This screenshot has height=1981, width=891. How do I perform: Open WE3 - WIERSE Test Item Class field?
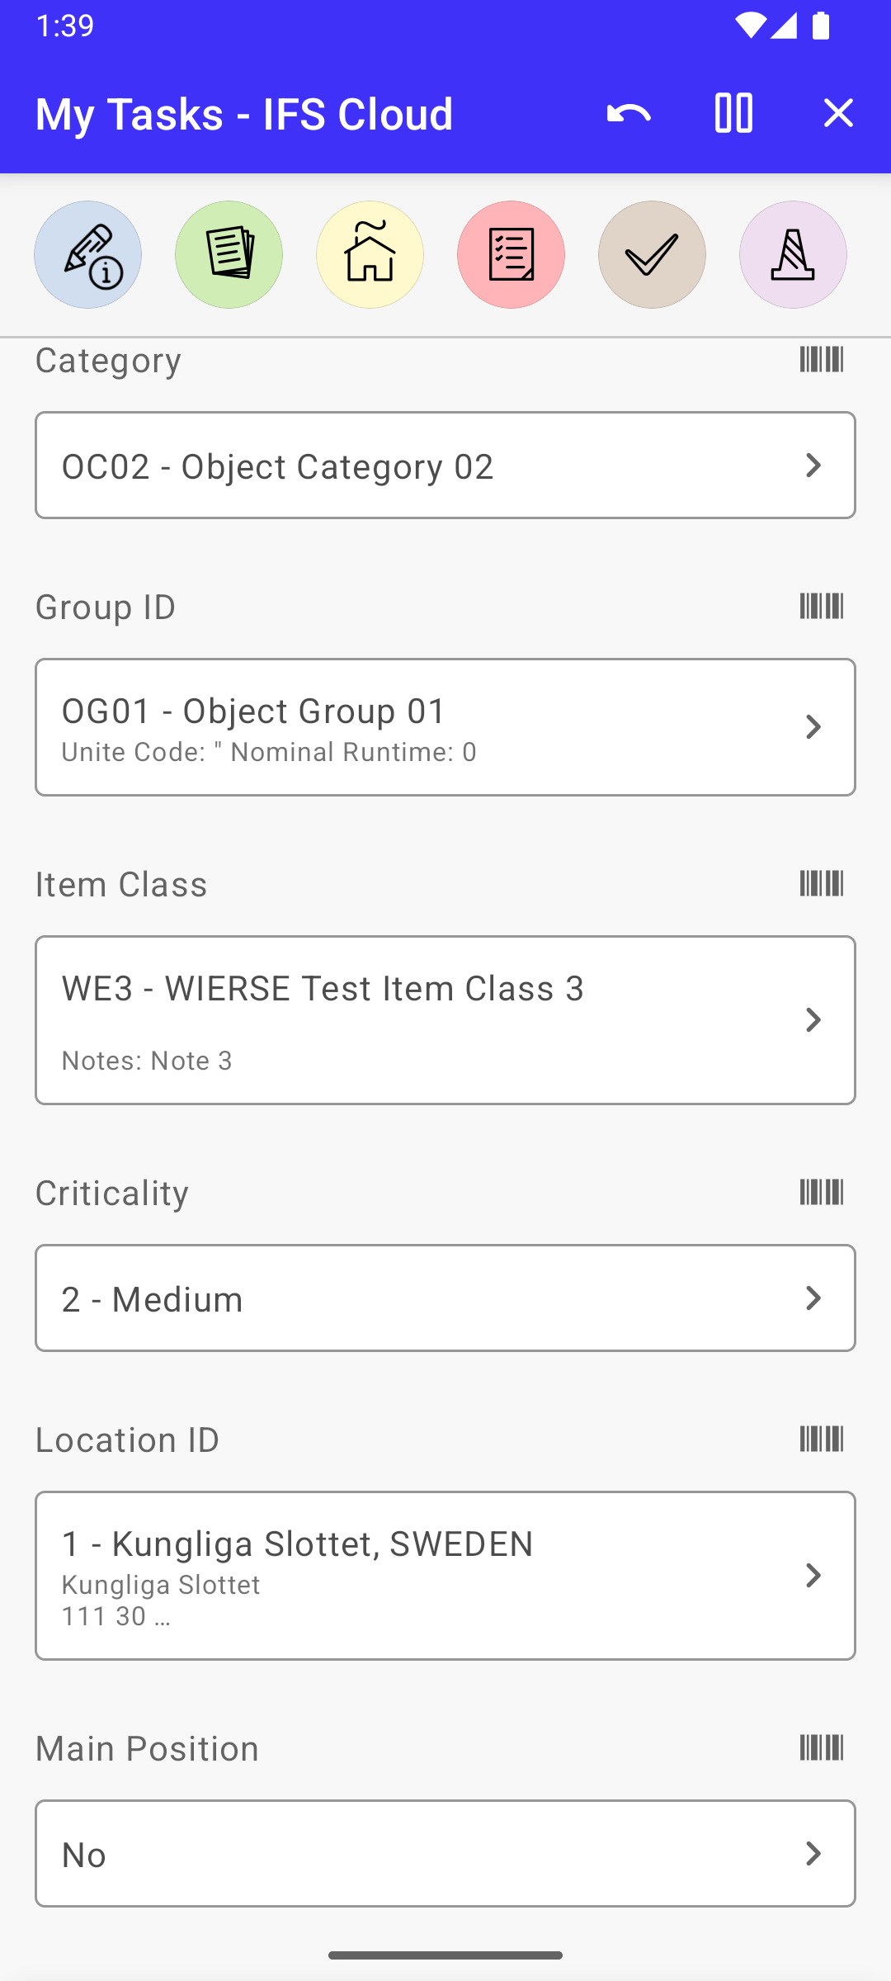(x=445, y=1020)
